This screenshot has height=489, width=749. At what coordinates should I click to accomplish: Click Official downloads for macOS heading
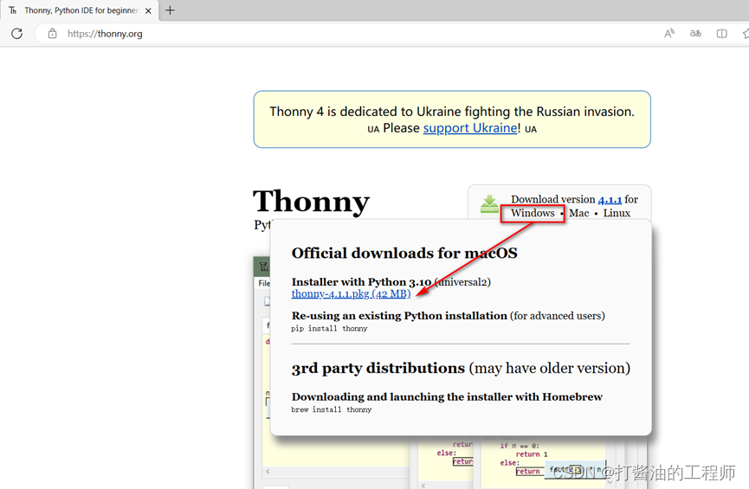click(404, 253)
